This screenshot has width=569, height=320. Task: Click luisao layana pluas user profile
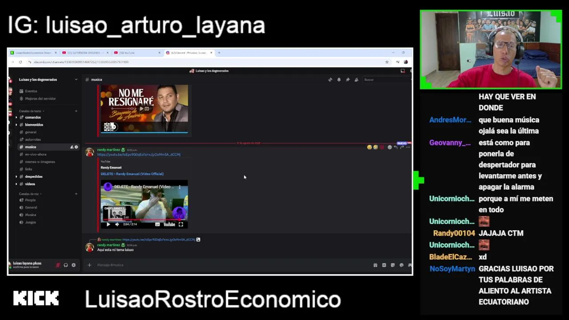(x=28, y=265)
